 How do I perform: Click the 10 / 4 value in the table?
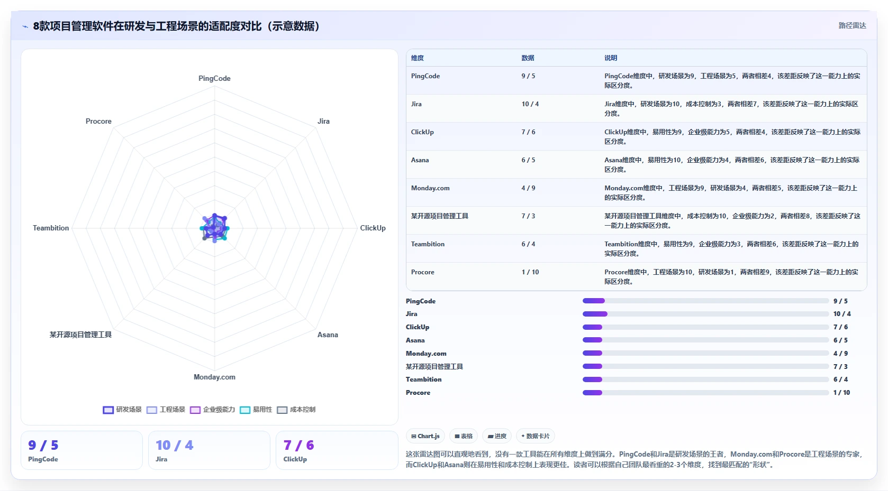tap(530, 104)
